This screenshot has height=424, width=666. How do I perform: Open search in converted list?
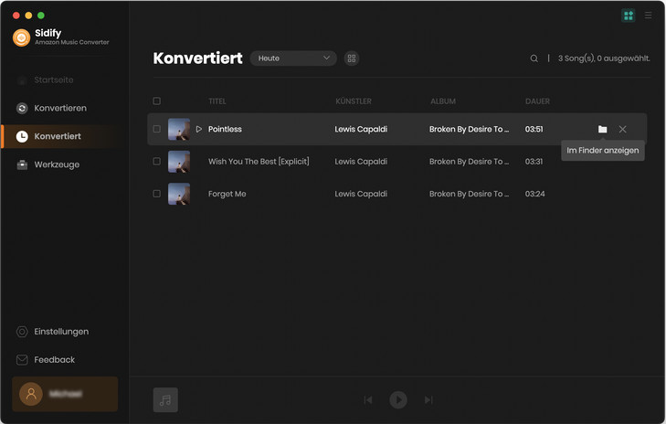(534, 58)
